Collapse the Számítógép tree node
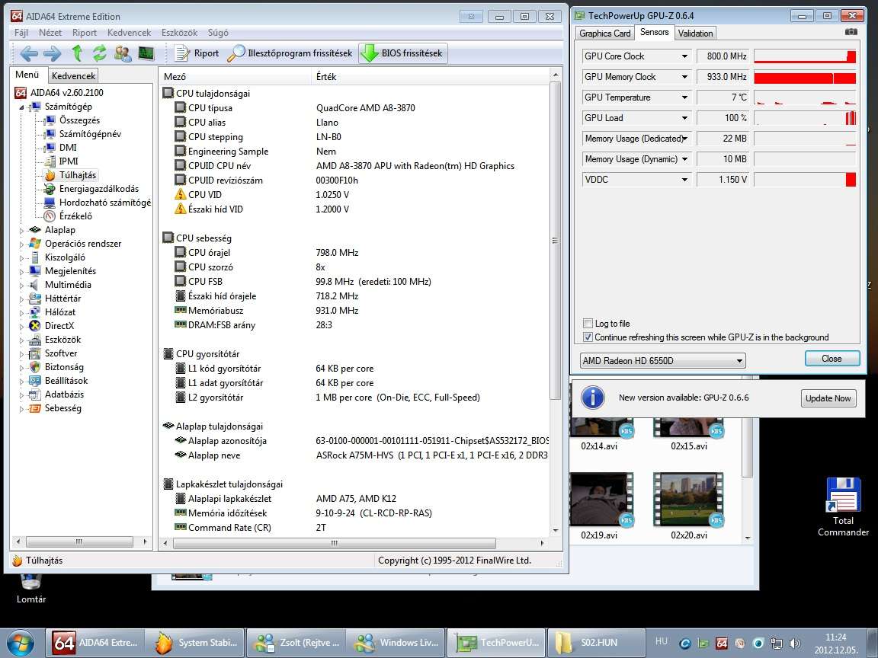The width and height of the screenshot is (878, 658). tap(22, 107)
